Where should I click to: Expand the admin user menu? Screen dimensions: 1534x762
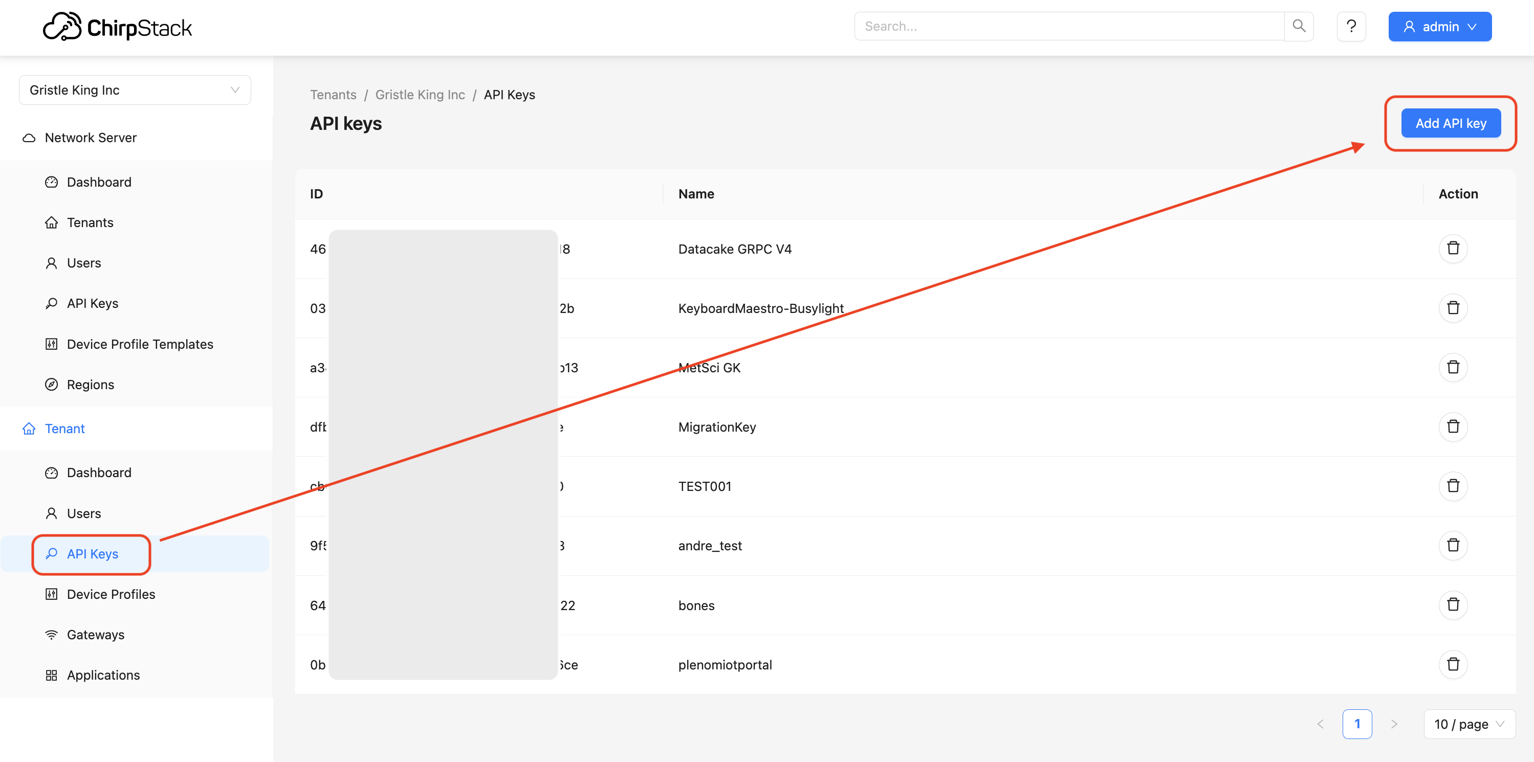coord(1439,27)
